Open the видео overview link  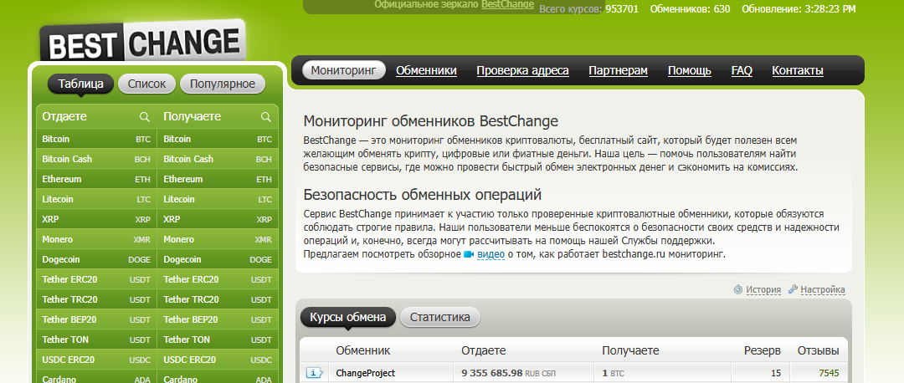click(491, 254)
